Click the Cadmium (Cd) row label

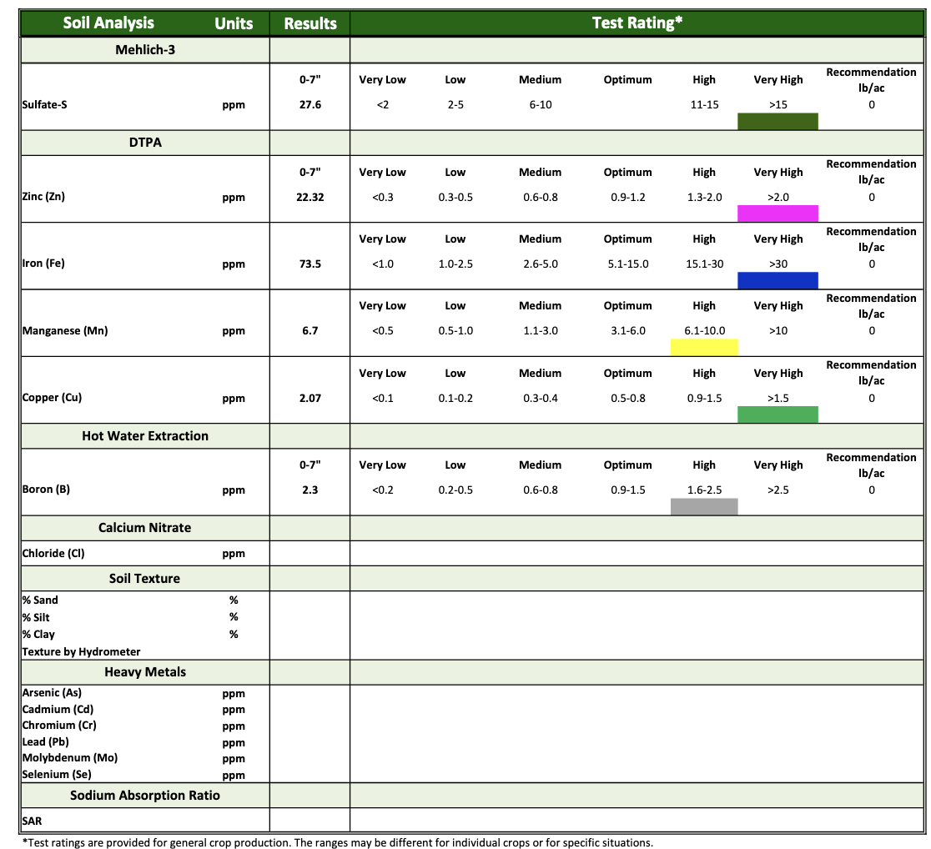[x=58, y=710]
